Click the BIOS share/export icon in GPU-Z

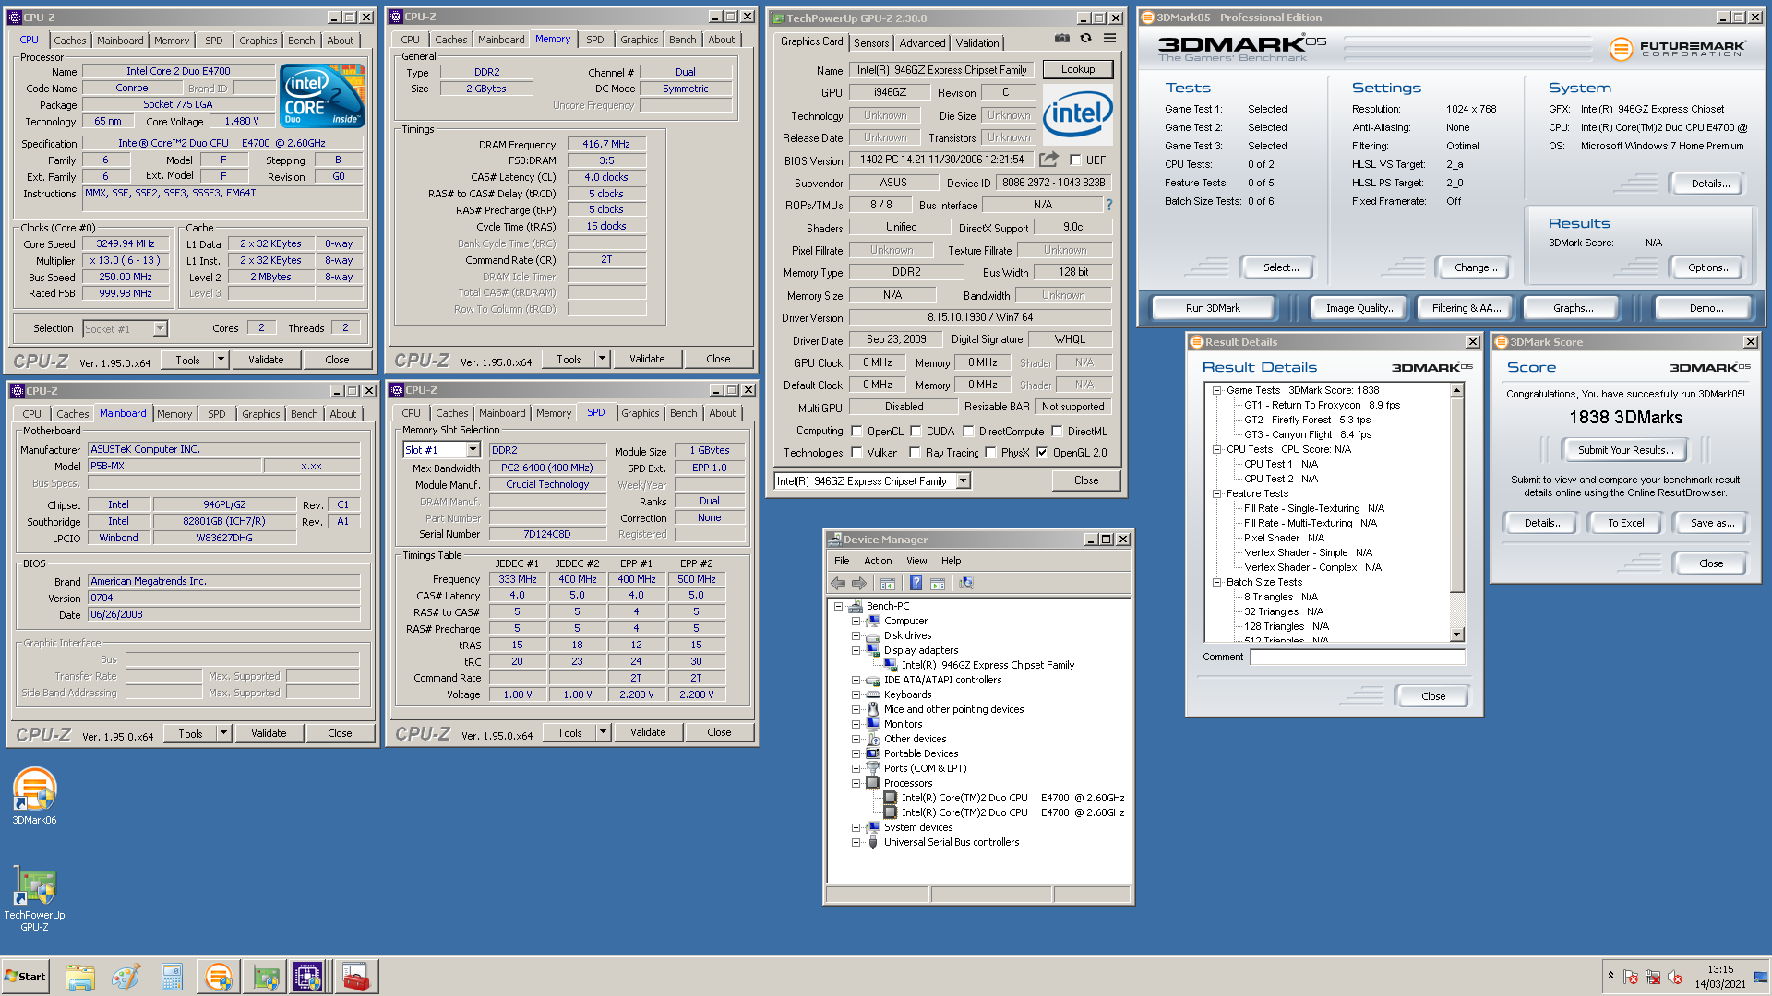1048,160
